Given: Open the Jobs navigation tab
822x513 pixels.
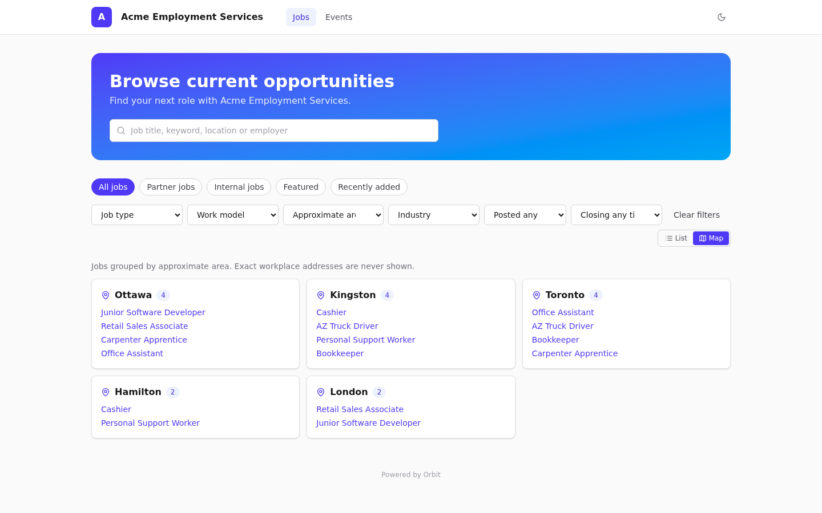Looking at the screenshot, I should click(x=301, y=17).
